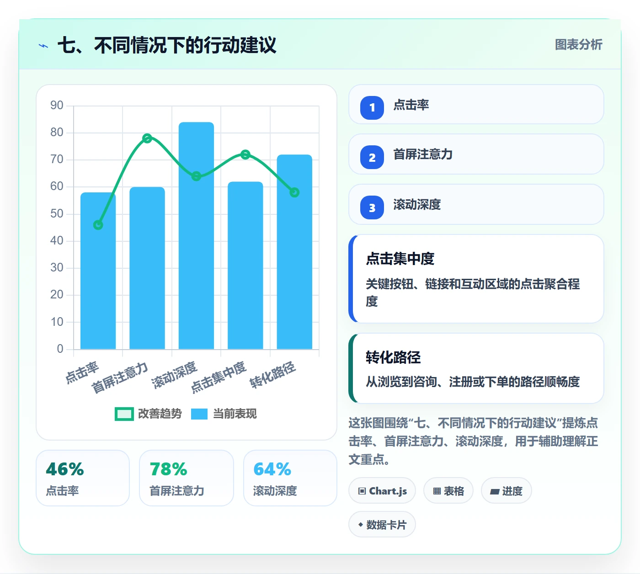This screenshot has width=640, height=574.
Task: Toggle the 当前表现 blue legend swatch
Action: pyautogui.click(x=199, y=414)
